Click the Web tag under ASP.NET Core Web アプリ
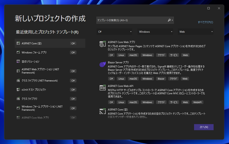The width and height of the screenshot is (229, 144). pyautogui.click(x=185, y=55)
